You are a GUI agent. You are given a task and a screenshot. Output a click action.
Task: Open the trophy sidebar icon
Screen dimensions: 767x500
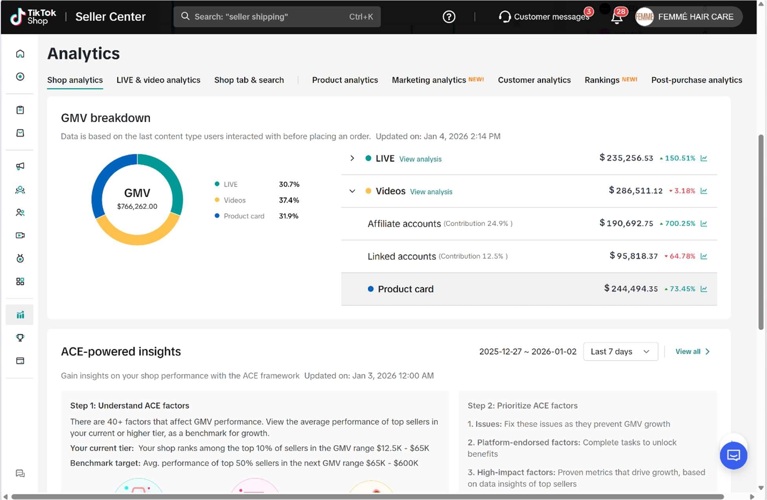[x=20, y=338]
